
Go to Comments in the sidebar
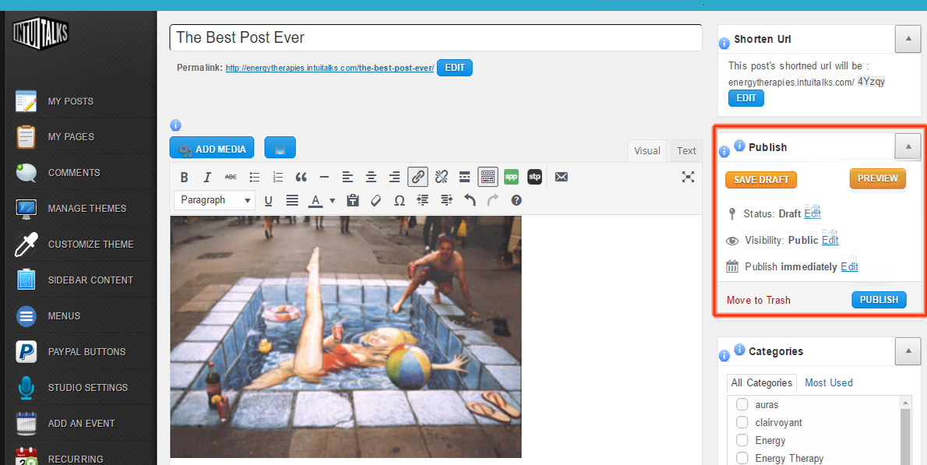(74, 173)
